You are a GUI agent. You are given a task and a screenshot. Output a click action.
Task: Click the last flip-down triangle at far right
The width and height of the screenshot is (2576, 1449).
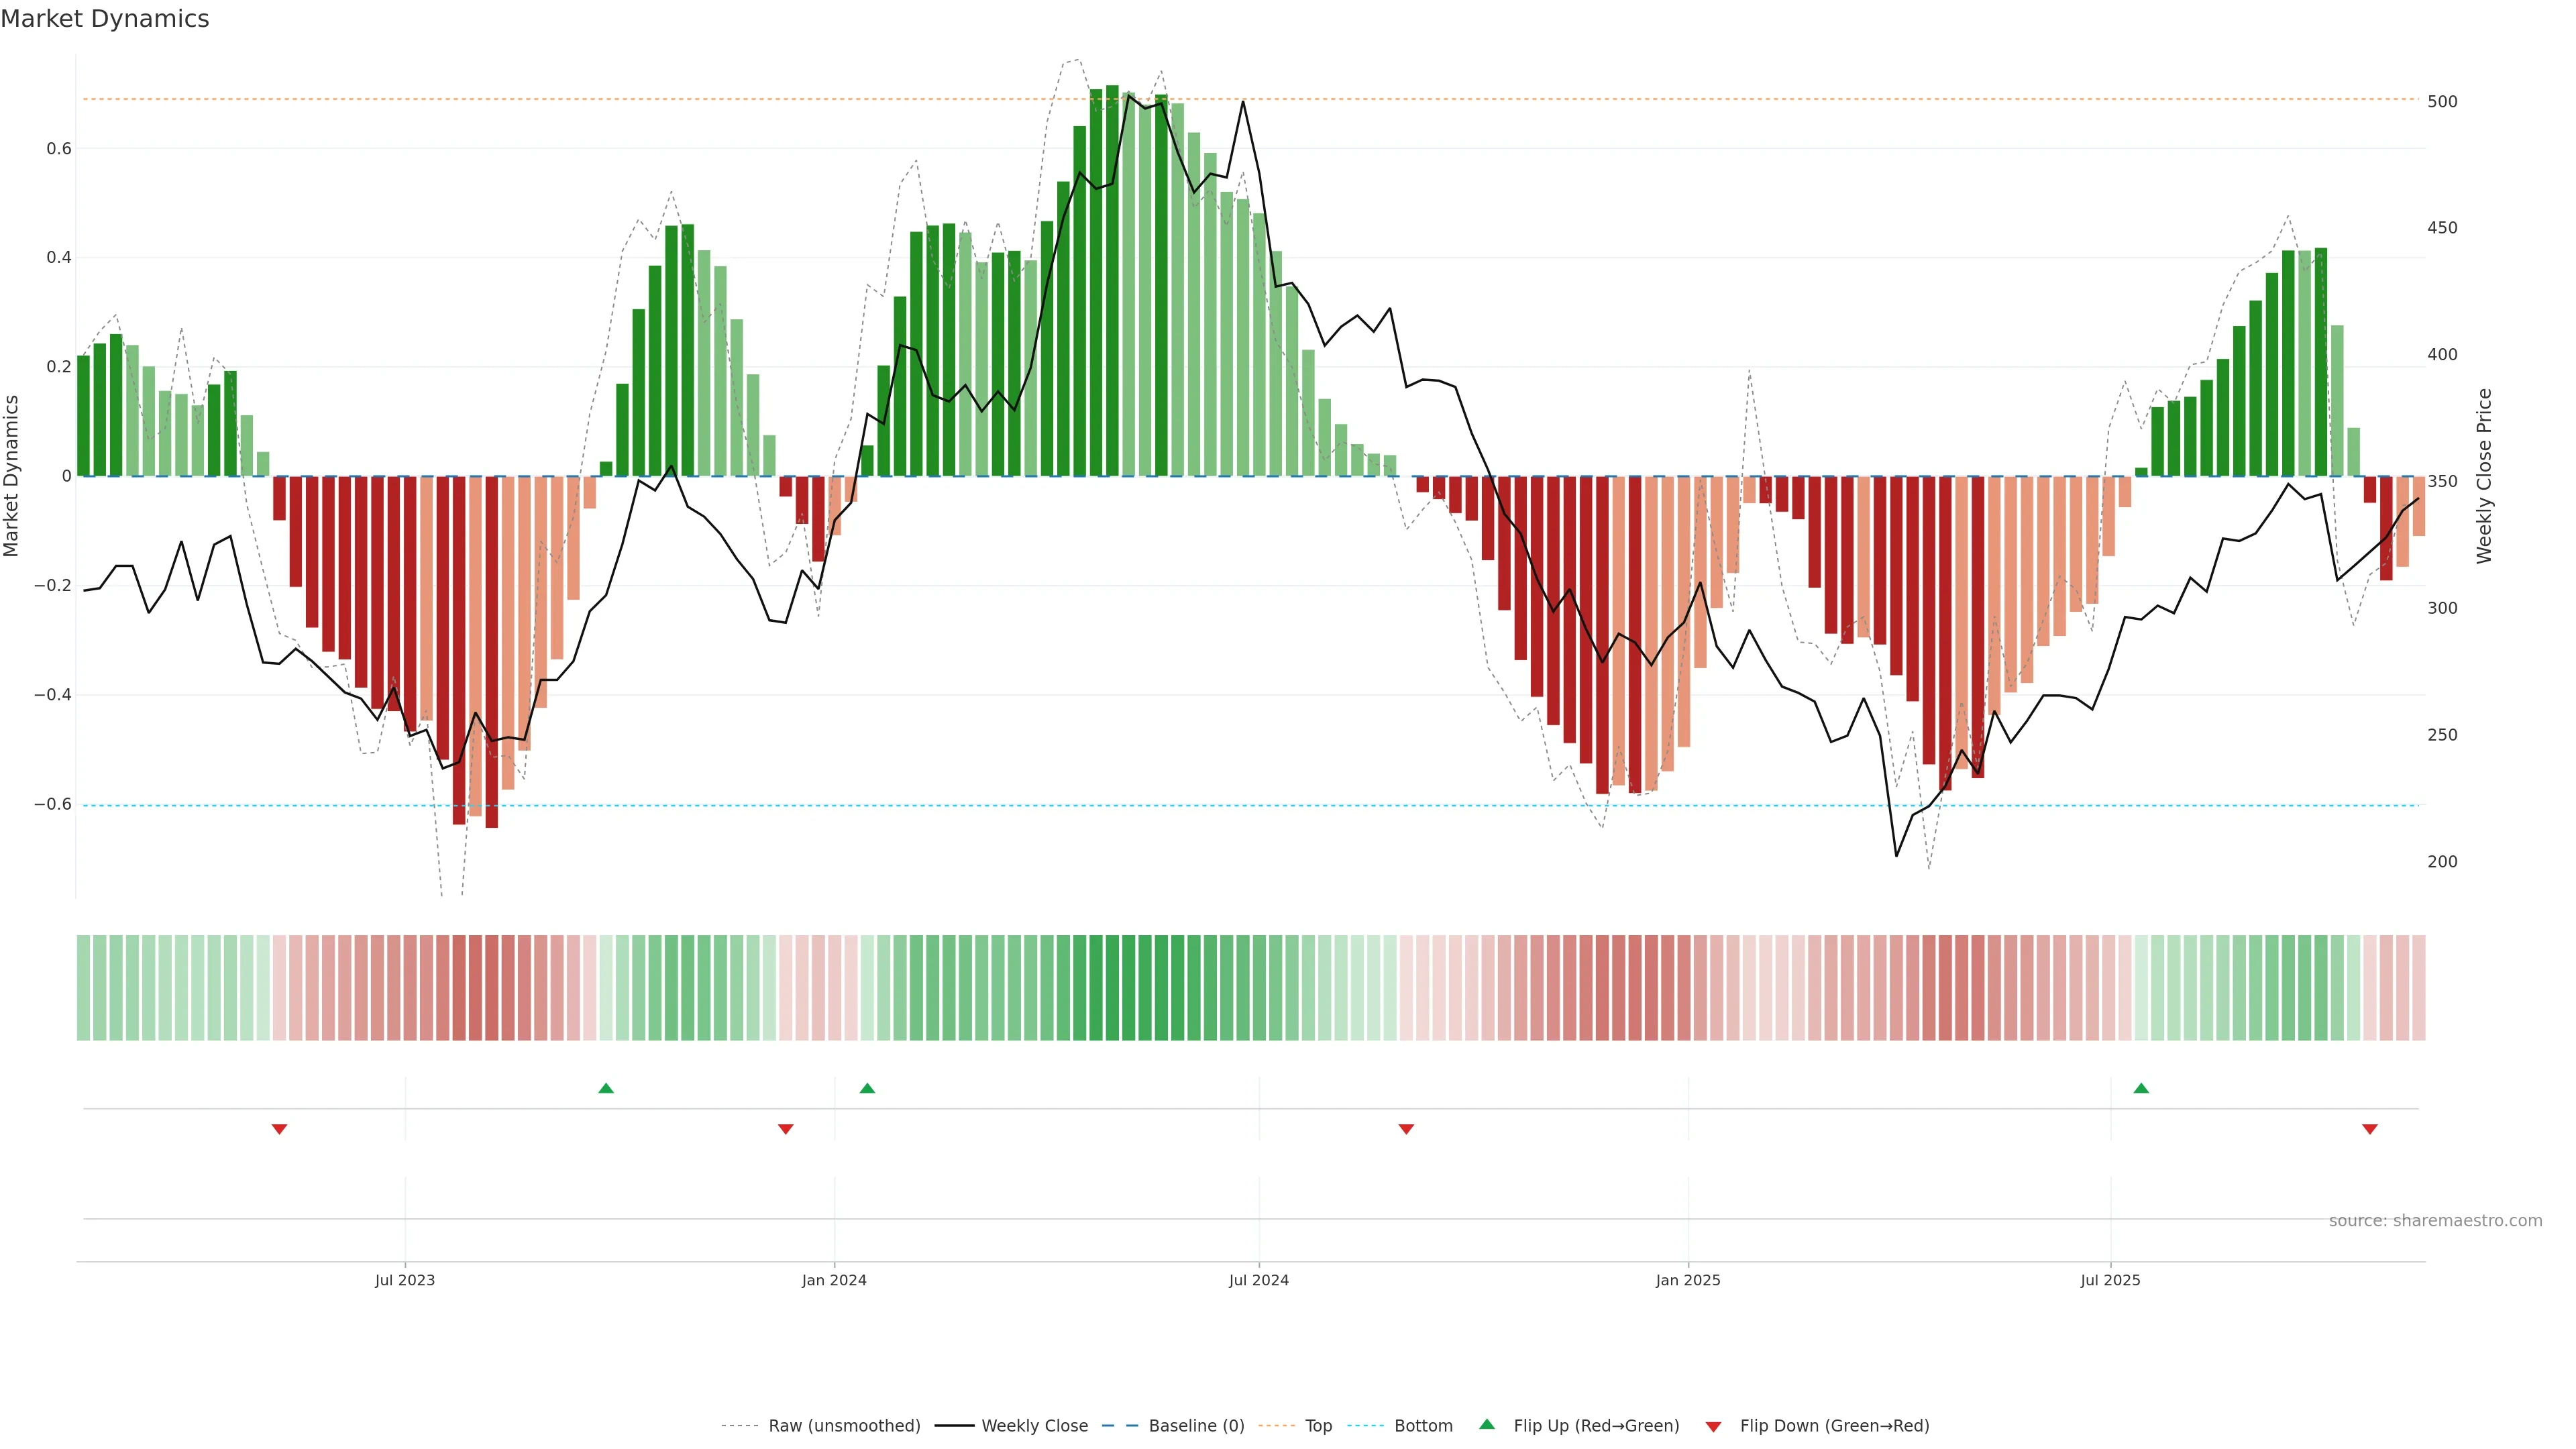tap(2370, 1129)
